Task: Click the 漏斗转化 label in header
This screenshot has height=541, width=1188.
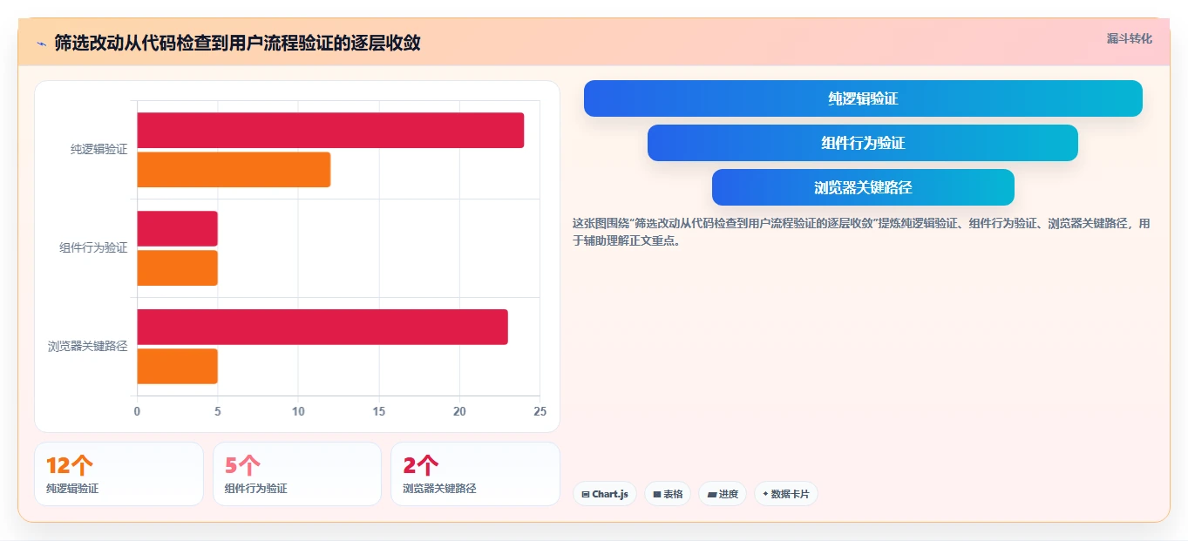Action: pyautogui.click(x=1129, y=39)
